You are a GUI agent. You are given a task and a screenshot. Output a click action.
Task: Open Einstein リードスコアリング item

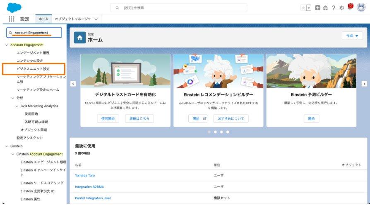pyautogui.click(x=42, y=183)
